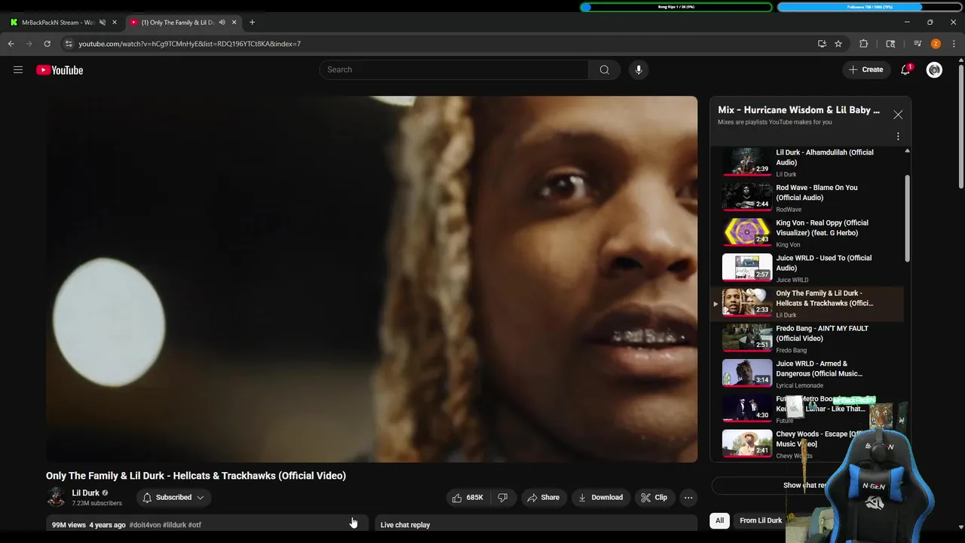Click the playlist scrollbar
This screenshot has width=965, height=543.
tap(907, 219)
